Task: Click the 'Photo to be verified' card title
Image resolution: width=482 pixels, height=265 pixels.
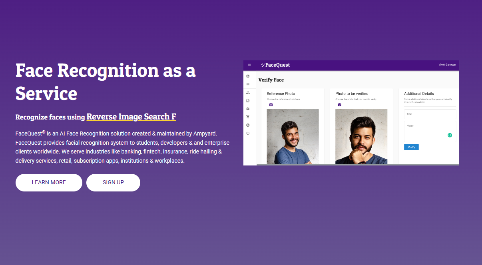Action: click(x=352, y=94)
